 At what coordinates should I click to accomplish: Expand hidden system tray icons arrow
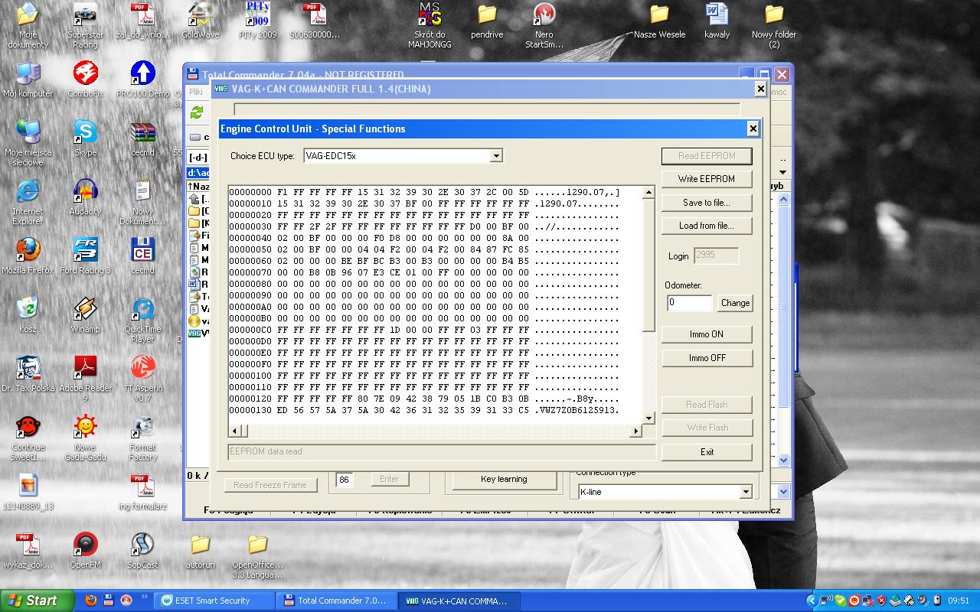(x=812, y=601)
